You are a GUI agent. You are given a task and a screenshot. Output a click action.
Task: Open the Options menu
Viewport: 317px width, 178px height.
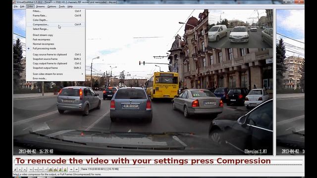(x=52, y=6)
